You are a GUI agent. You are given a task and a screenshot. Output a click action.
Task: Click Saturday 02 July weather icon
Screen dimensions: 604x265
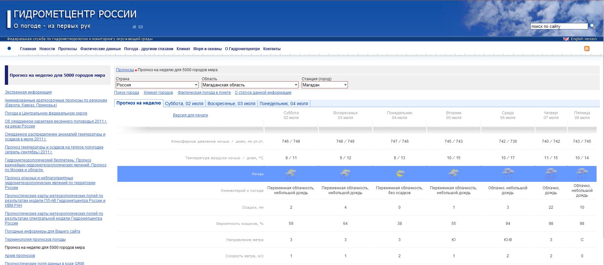tap(291, 174)
